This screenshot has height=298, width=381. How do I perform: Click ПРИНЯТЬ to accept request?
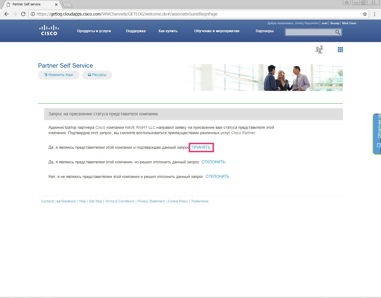click(x=201, y=147)
